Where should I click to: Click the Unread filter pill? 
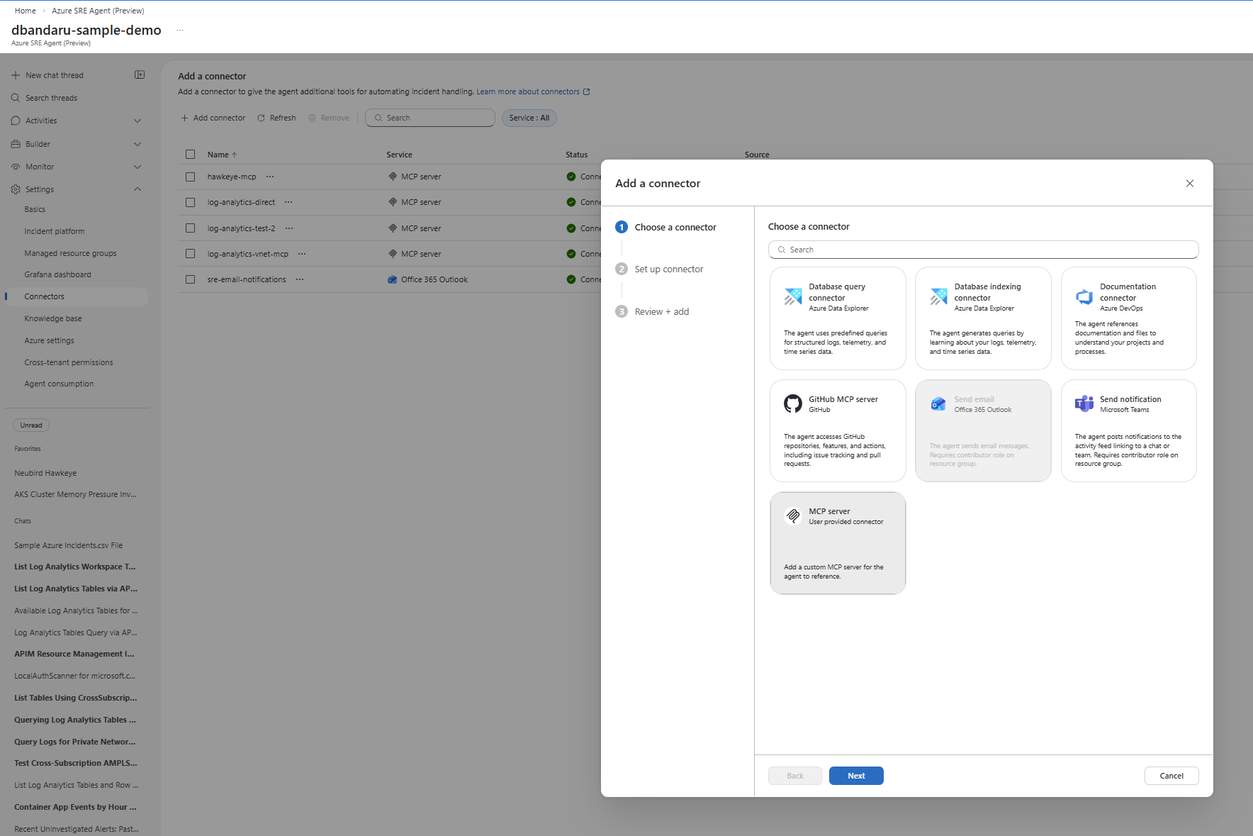30,424
